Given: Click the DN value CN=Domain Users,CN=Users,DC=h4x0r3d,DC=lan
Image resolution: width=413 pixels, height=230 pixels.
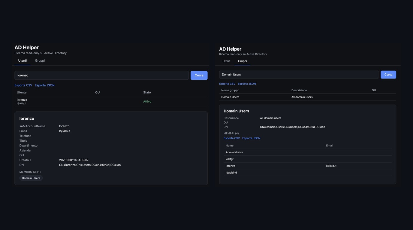Looking at the screenshot, I should point(292,127).
